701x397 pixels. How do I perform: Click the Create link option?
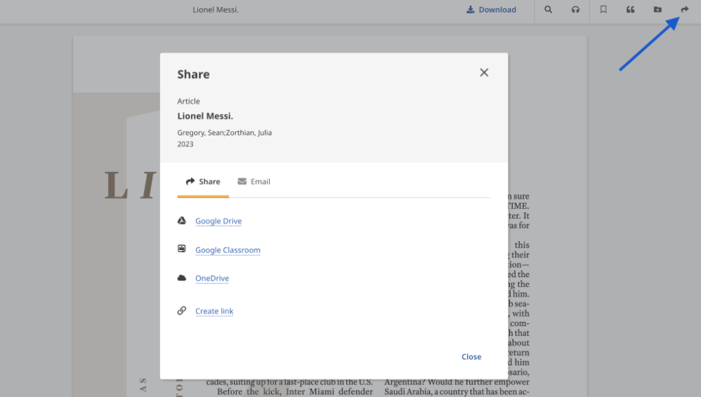(x=214, y=311)
